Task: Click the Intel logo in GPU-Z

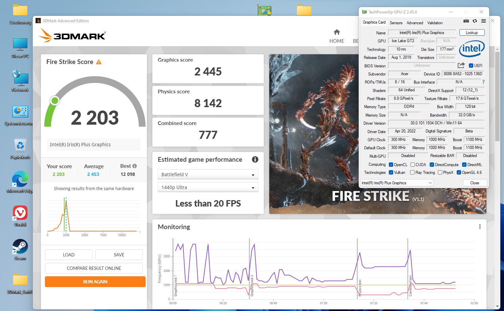Action: pos(472,49)
